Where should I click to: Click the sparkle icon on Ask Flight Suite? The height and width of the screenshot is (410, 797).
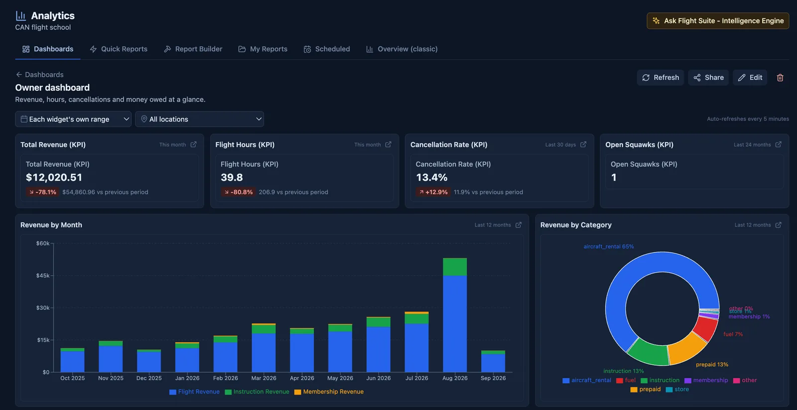pos(656,21)
